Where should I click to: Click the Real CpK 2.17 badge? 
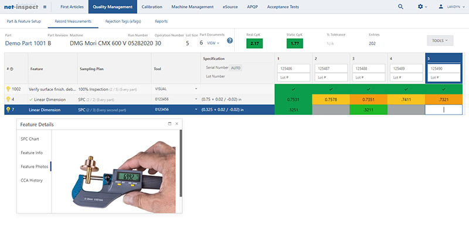pyautogui.click(x=254, y=43)
